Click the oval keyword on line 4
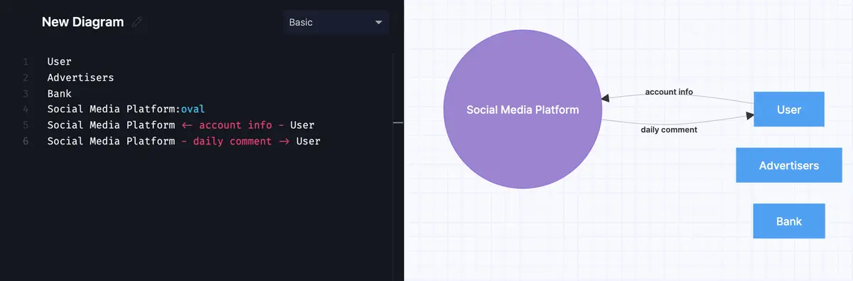The height and width of the screenshot is (281, 853). (193, 109)
